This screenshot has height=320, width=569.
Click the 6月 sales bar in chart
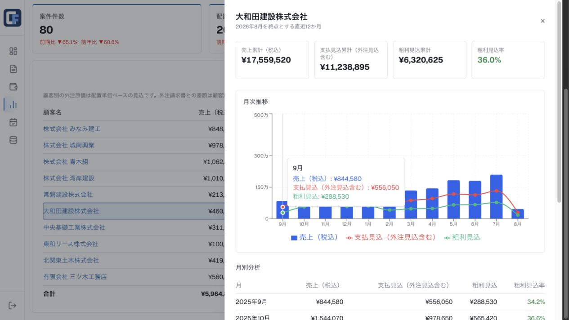coord(475,200)
